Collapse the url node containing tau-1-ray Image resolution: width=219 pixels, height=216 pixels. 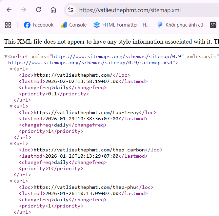pyautogui.click(x=11, y=107)
